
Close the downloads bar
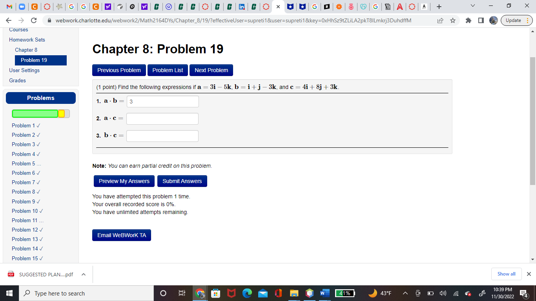(x=529, y=274)
